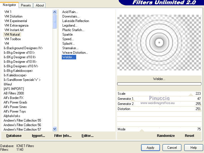Select Alf's Power Grads category
This screenshot has height=153, width=204.
[x=15, y=102]
